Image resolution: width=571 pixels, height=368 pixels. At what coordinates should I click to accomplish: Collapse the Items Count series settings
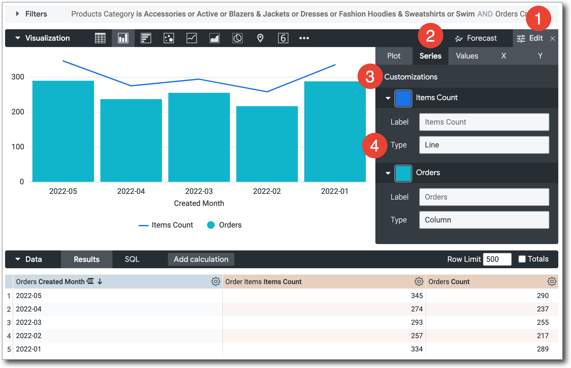tap(388, 98)
